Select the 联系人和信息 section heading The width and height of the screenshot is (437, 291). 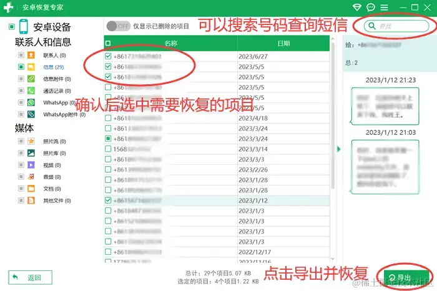(x=43, y=42)
